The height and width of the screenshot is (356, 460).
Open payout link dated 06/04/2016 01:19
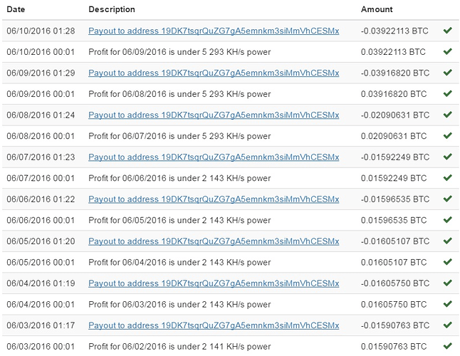tap(214, 283)
